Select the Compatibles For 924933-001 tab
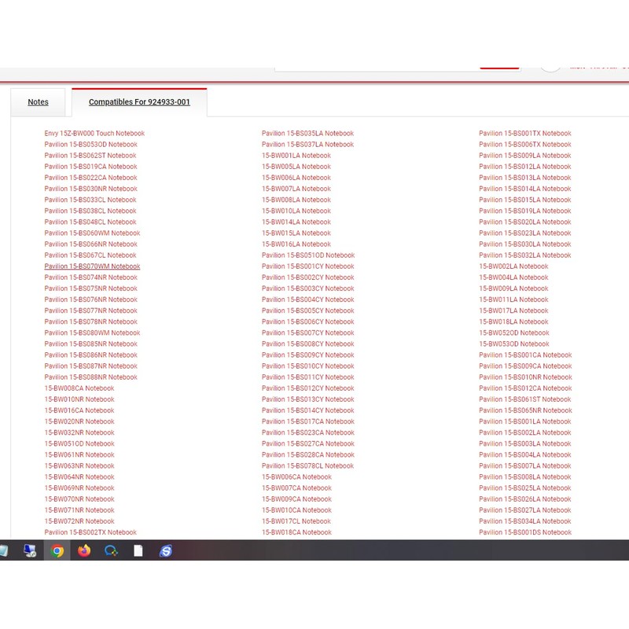 pyautogui.click(x=139, y=102)
